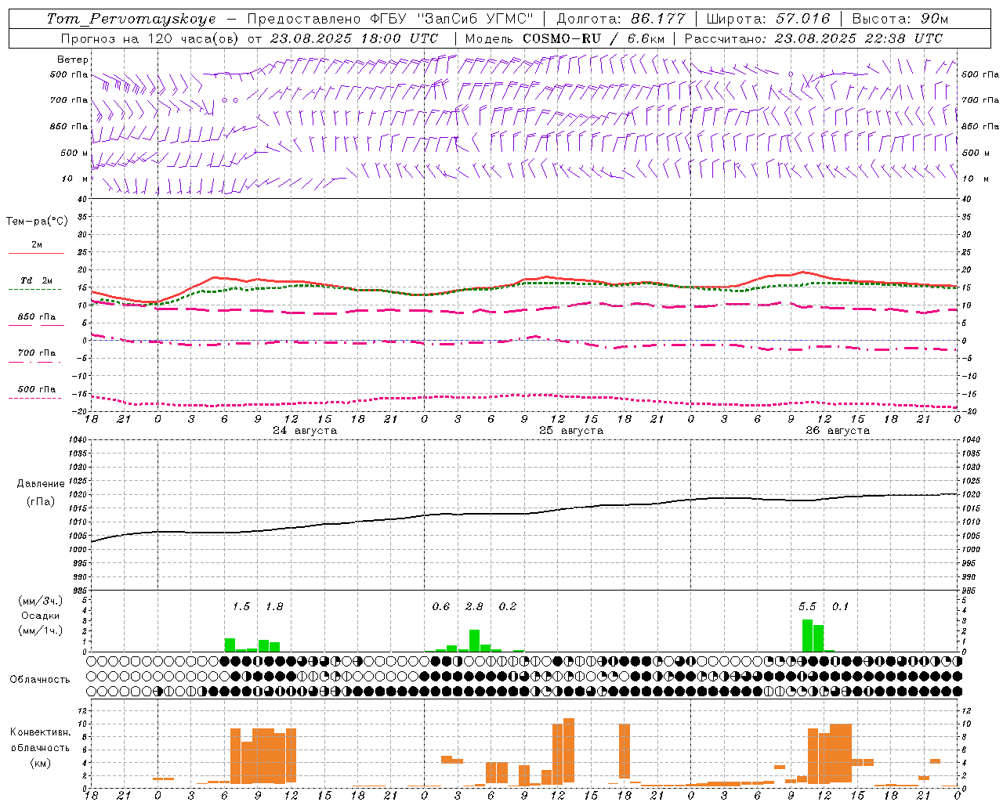
Task: Click the Тем-ра(°C) temperature panel label
Action: [x=37, y=222]
